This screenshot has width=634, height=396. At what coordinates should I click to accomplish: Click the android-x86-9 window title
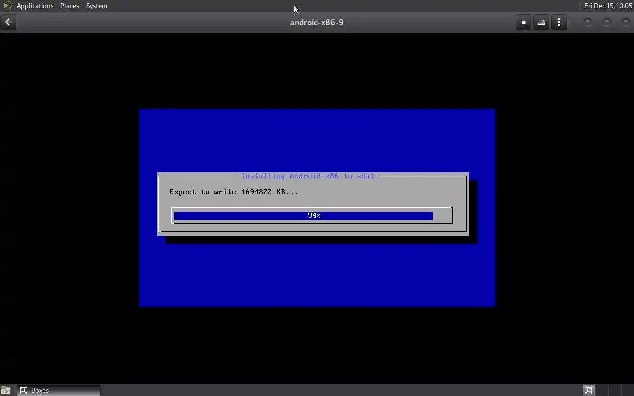pyautogui.click(x=317, y=22)
